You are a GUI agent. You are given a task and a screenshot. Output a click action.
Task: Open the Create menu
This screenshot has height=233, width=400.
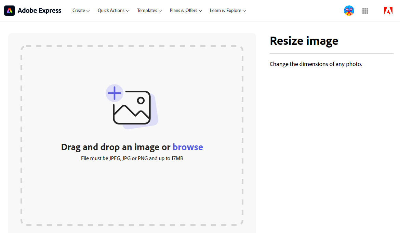pos(79,11)
